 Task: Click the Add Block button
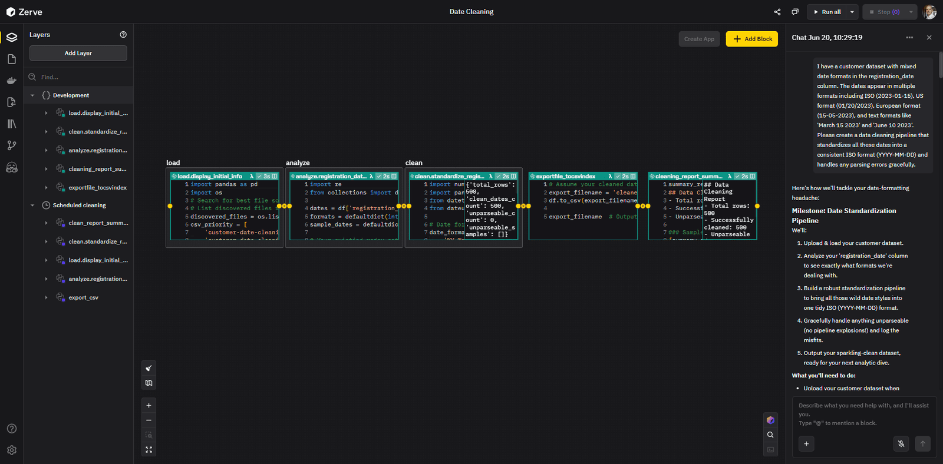[752, 39]
